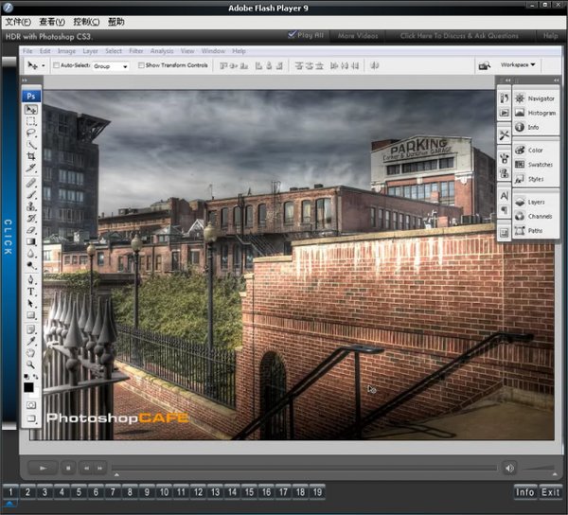Click the black foreground color swatch
This screenshot has height=515, width=568.
28,386
